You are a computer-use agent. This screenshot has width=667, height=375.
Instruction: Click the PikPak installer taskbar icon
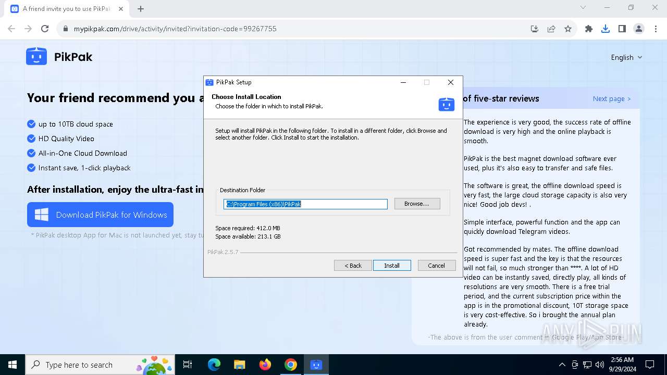pyautogui.click(x=316, y=365)
